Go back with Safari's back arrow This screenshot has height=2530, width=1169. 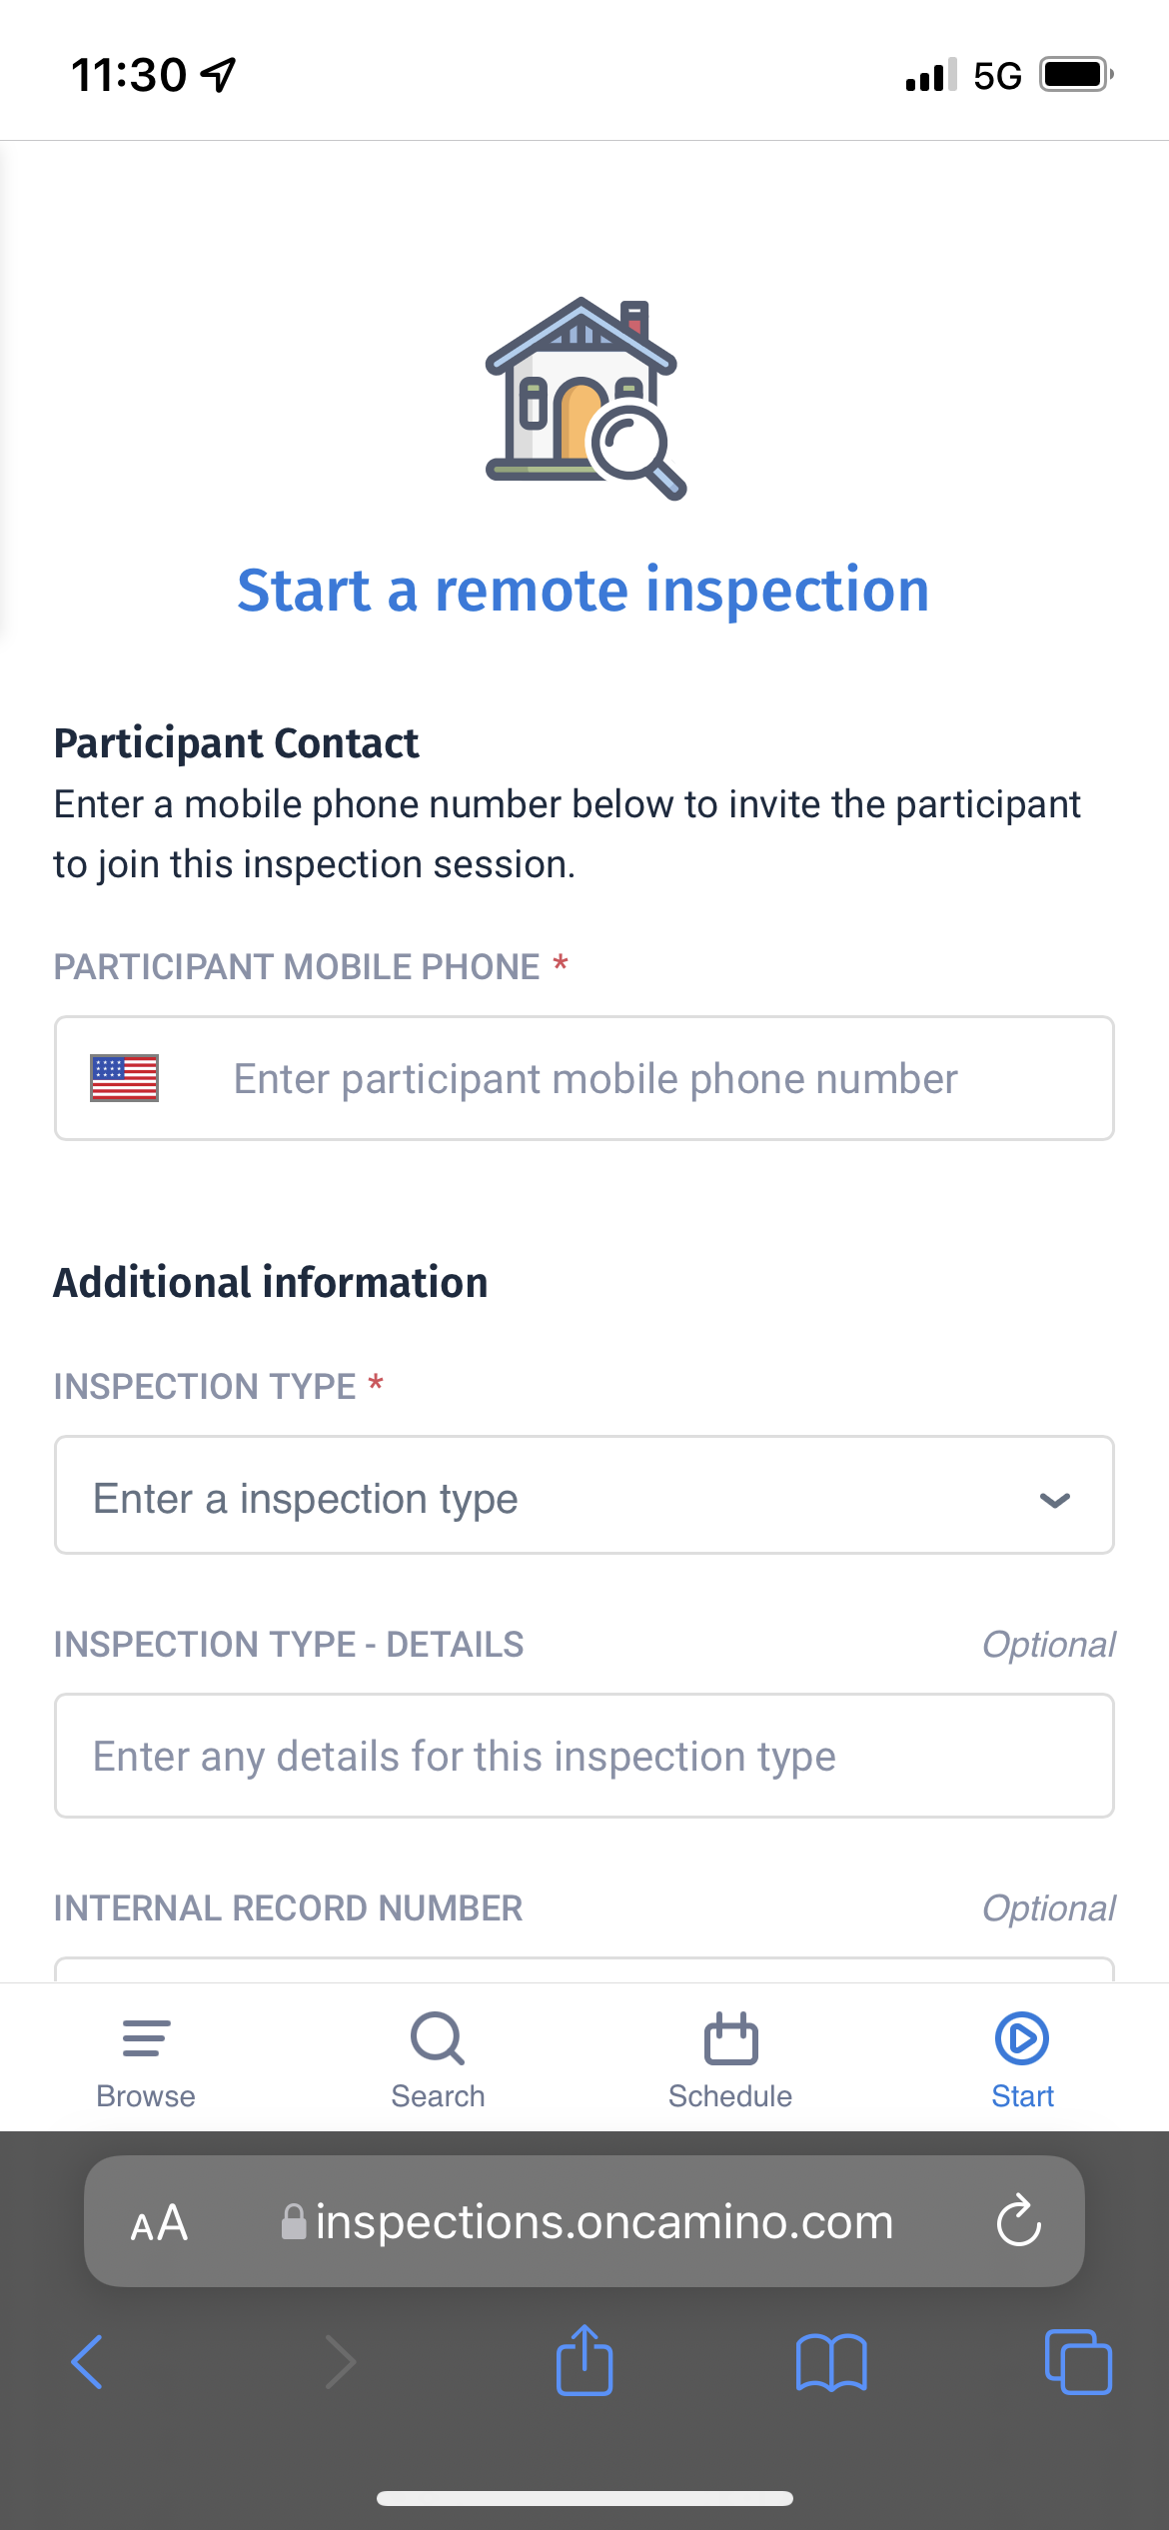coord(87,2362)
